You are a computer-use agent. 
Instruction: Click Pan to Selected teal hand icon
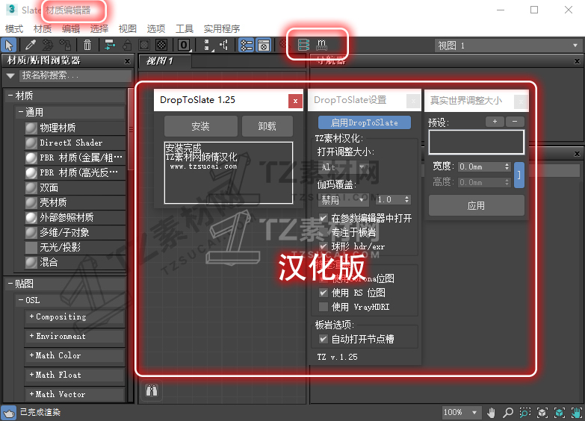pyautogui.click(x=577, y=413)
